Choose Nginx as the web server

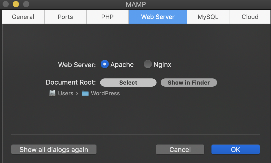click(x=148, y=64)
